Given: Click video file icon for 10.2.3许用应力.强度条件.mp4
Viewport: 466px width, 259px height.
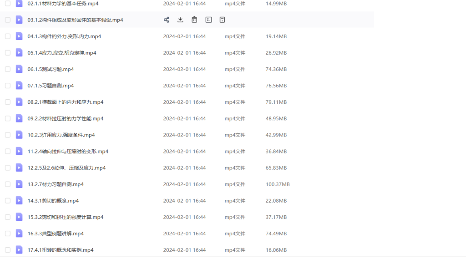Looking at the screenshot, I should [19, 135].
